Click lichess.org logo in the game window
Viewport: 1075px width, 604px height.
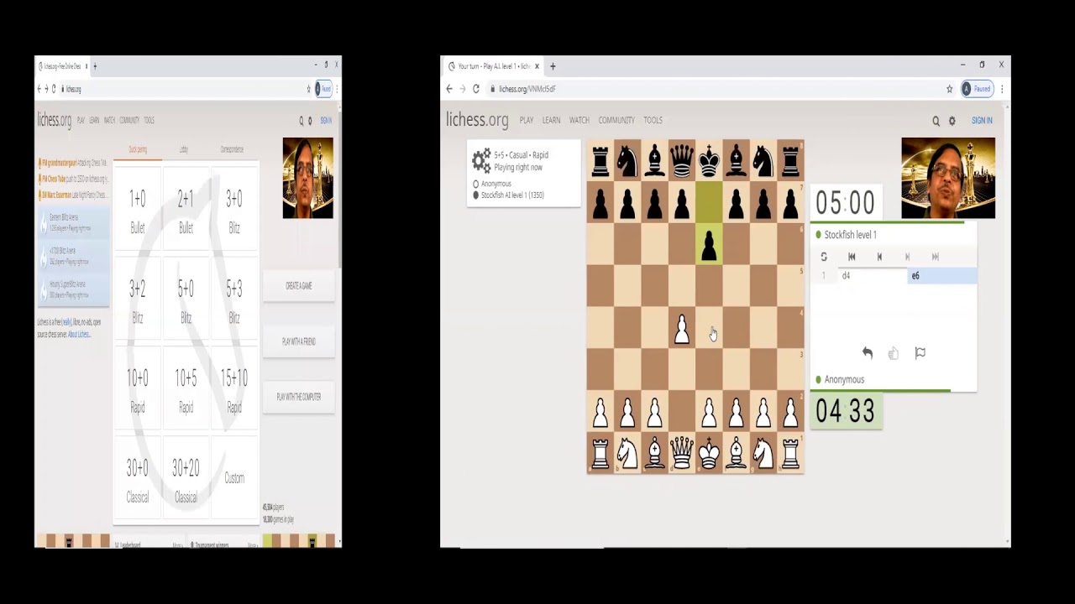coord(477,120)
